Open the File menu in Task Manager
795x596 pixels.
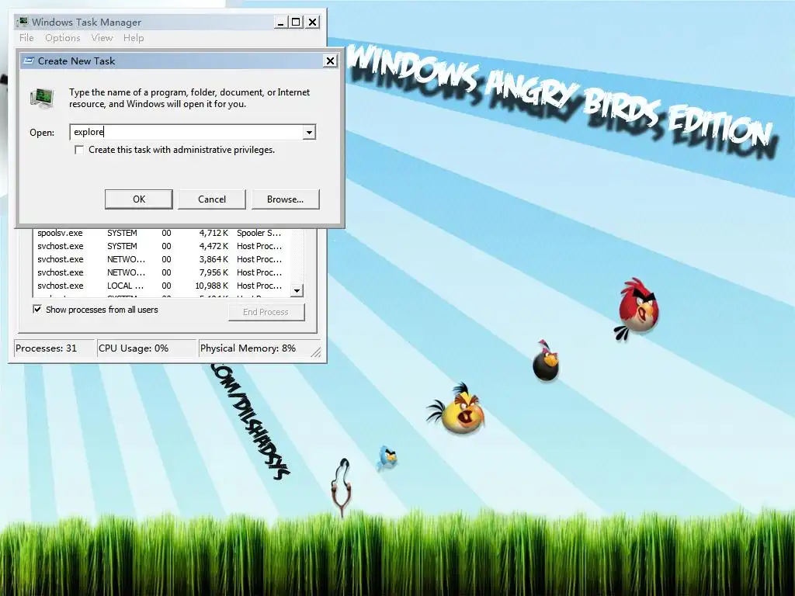26,38
